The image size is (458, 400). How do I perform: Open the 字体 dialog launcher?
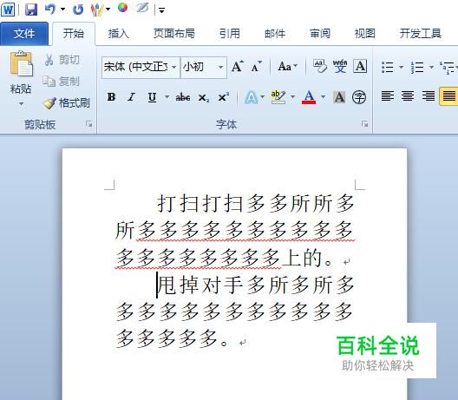click(364, 124)
